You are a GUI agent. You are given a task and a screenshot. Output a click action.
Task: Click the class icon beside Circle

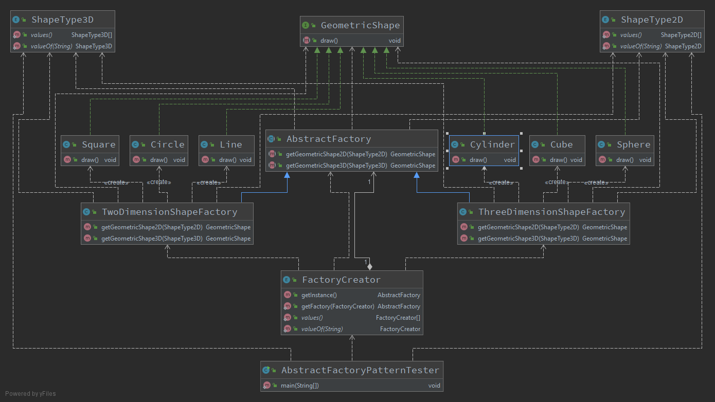[134, 144]
